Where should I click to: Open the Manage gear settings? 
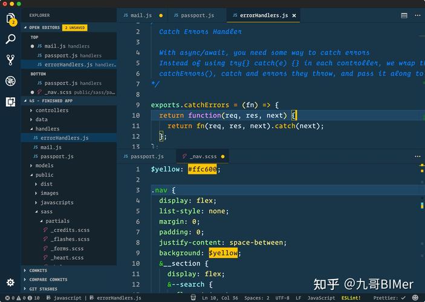(x=10, y=282)
